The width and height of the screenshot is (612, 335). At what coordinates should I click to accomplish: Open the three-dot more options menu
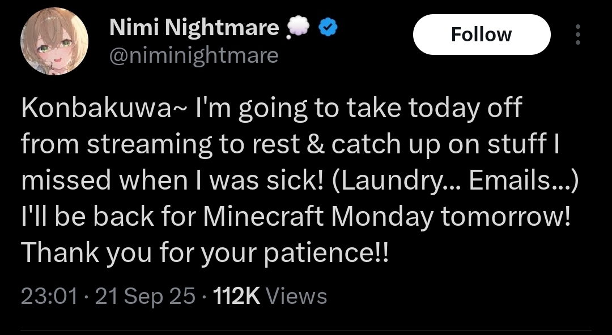pyautogui.click(x=577, y=35)
